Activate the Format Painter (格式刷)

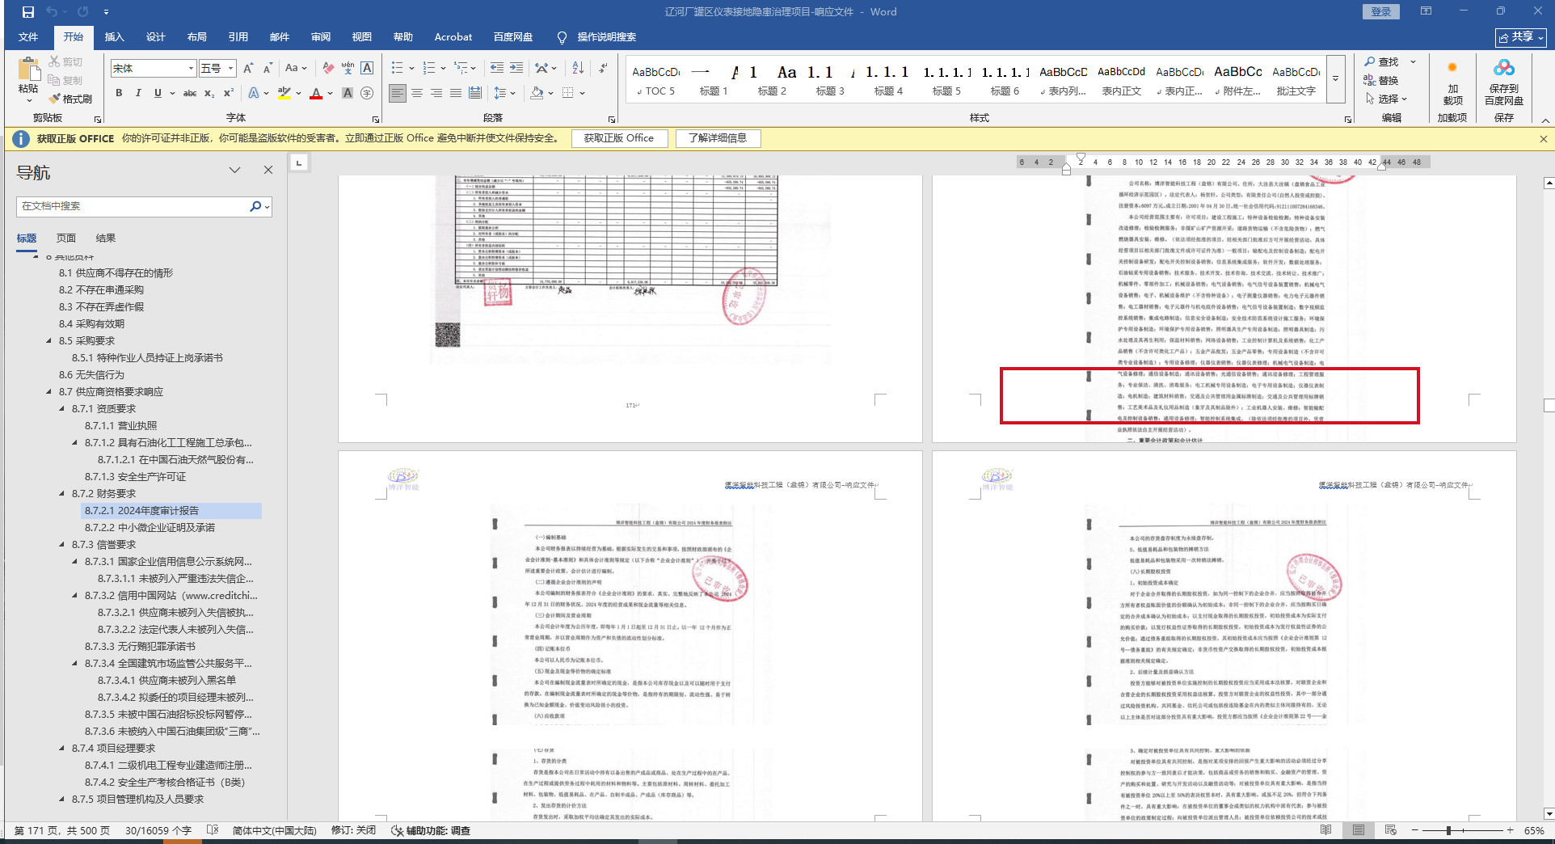coord(70,99)
